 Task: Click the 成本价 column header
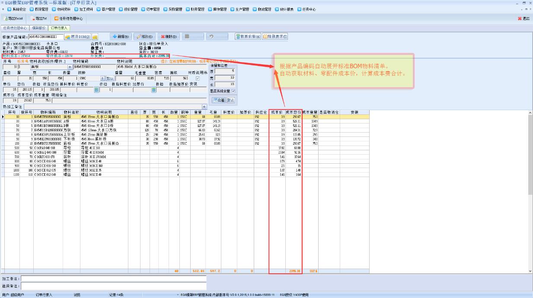coord(277,112)
